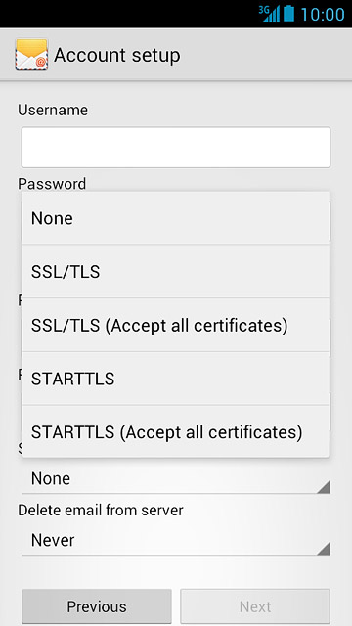352x626 pixels.
Task: Tap the battery status icon
Action: [289, 13]
